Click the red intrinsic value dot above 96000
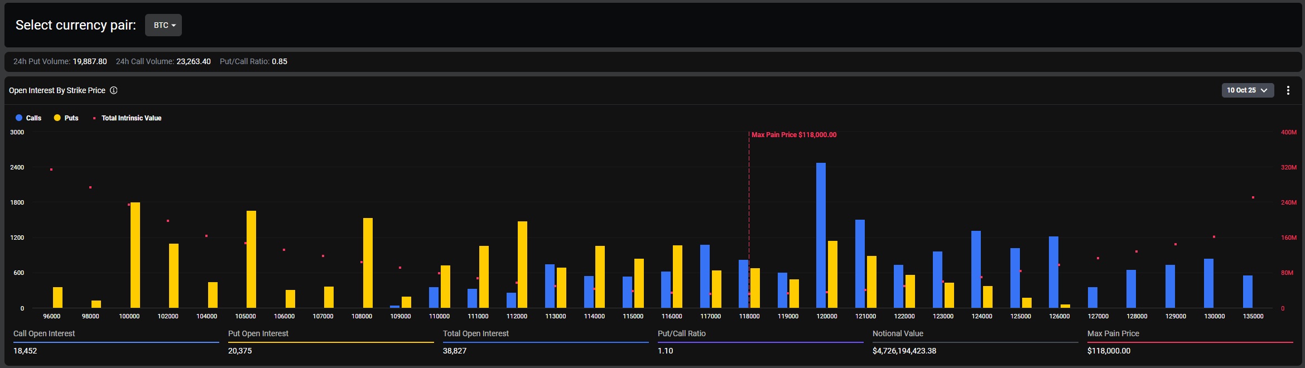The width and height of the screenshot is (1305, 368). pyautogui.click(x=51, y=170)
